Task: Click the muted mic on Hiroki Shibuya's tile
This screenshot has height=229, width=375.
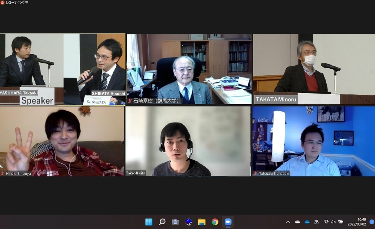Action: [3, 173]
